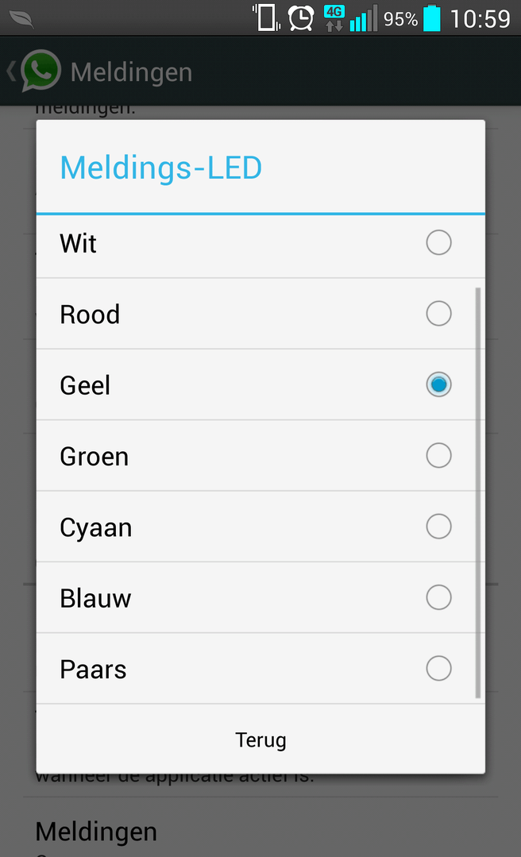Select the Rood radio button
The height and width of the screenshot is (857, 521).
tap(438, 314)
